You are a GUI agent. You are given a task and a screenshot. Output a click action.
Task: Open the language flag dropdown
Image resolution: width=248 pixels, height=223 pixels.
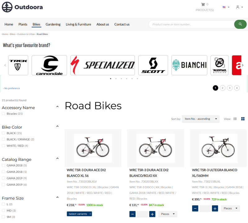coord(226,7)
